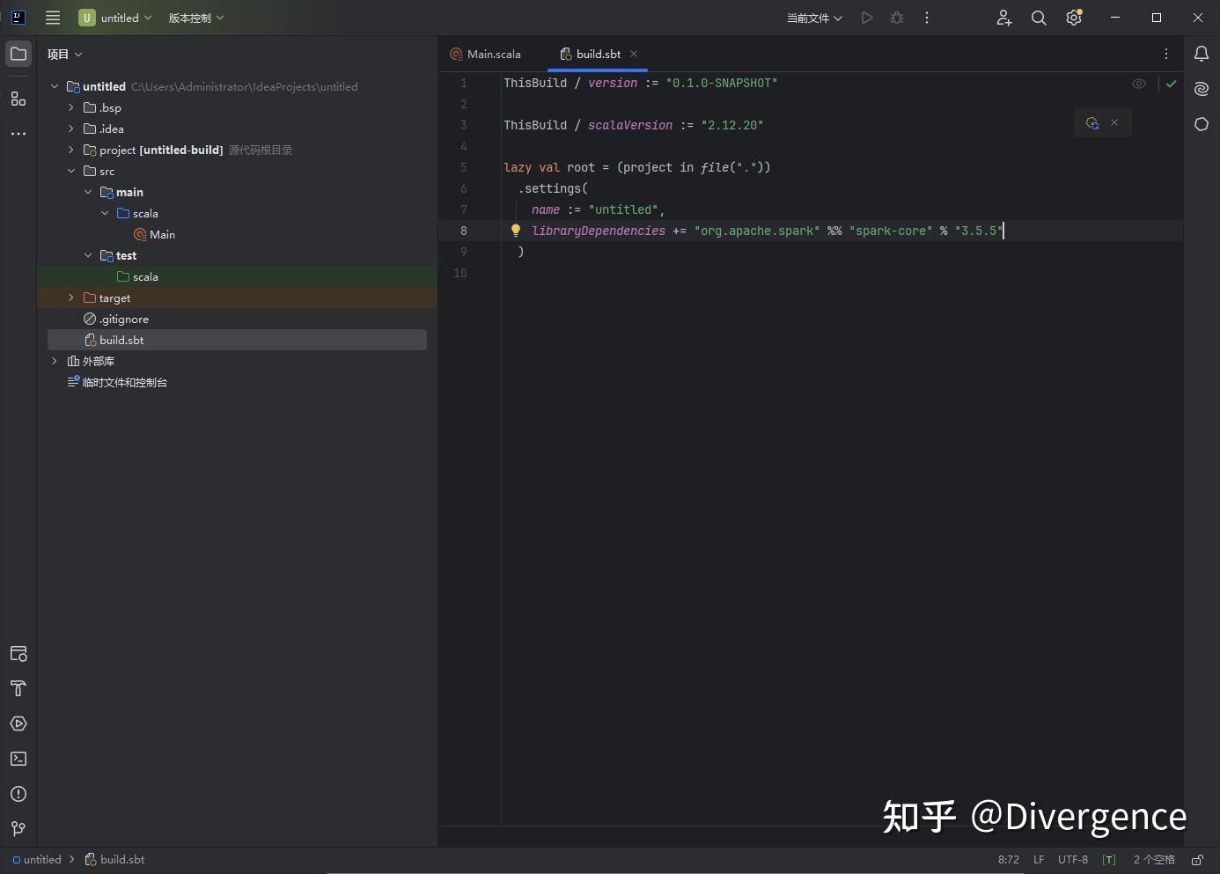Open the Problems tool window

click(18, 794)
